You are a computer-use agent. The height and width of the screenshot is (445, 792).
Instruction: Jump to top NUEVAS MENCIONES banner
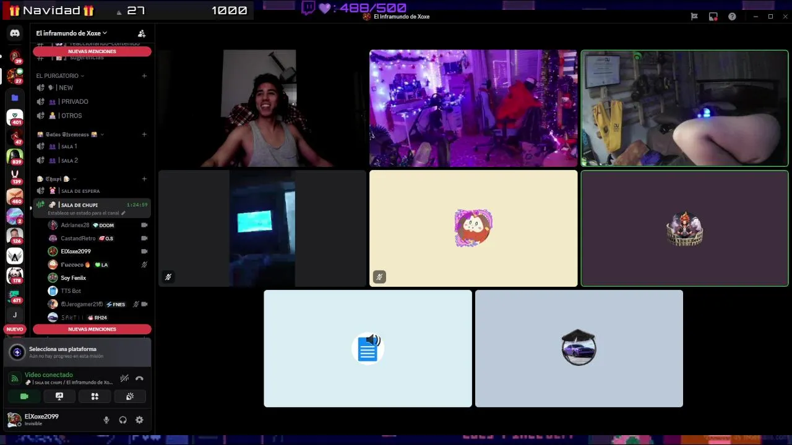92,51
